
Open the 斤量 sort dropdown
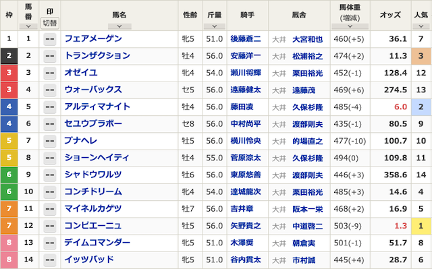[215, 26]
